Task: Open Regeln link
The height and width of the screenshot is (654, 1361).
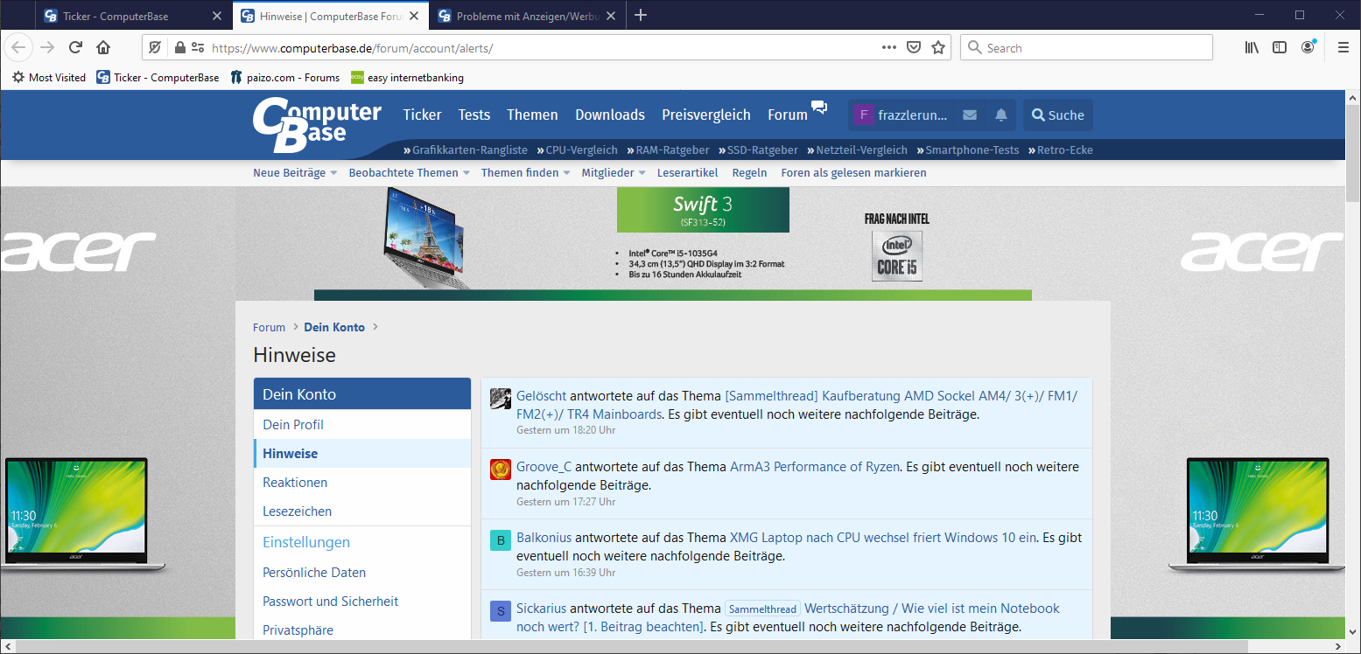Action: click(x=749, y=172)
